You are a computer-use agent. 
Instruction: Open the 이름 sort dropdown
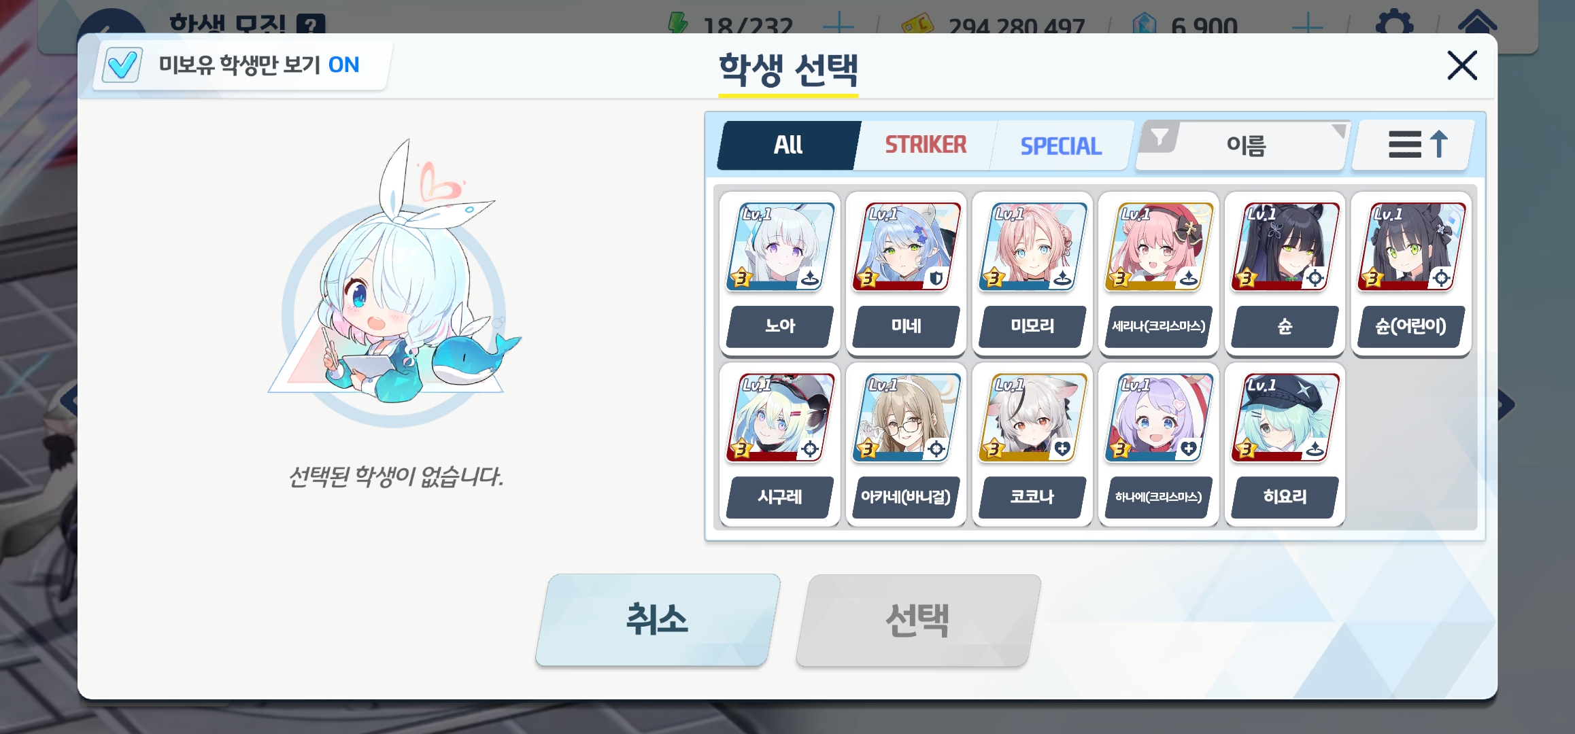[1245, 145]
